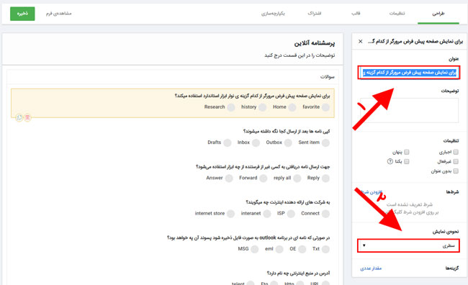Select the Drafts radio option
468x285 pixels.
tap(228, 142)
